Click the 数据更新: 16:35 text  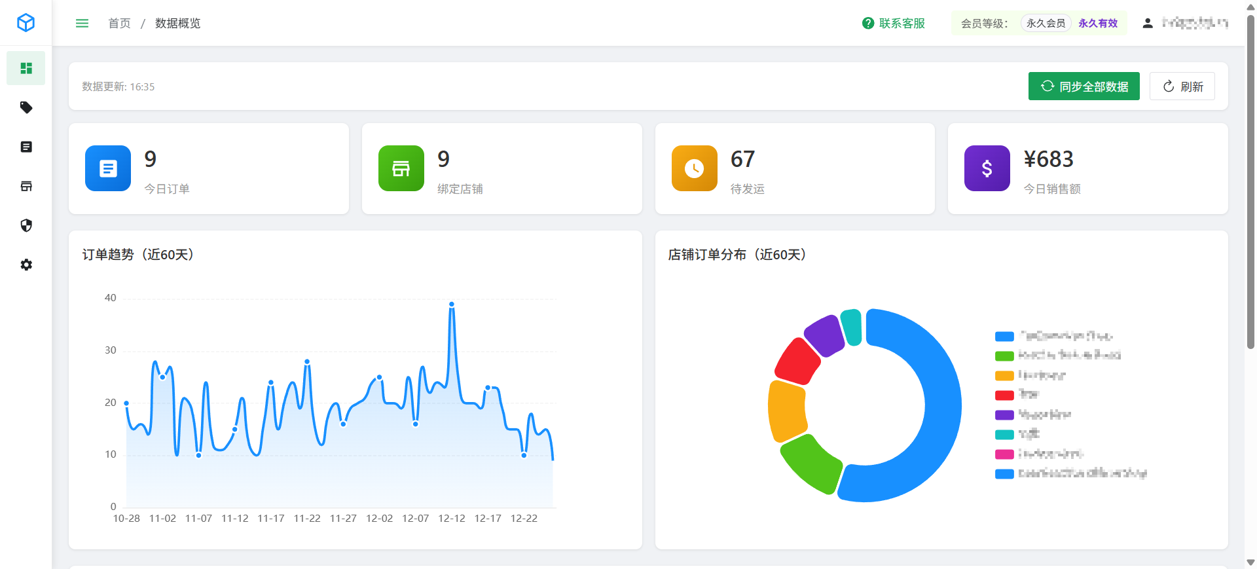pyautogui.click(x=118, y=86)
